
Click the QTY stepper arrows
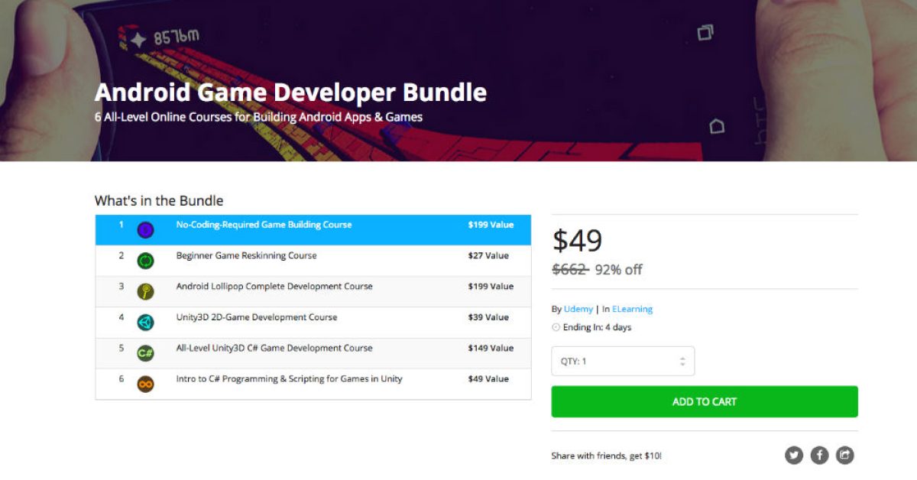click(682, 362)
